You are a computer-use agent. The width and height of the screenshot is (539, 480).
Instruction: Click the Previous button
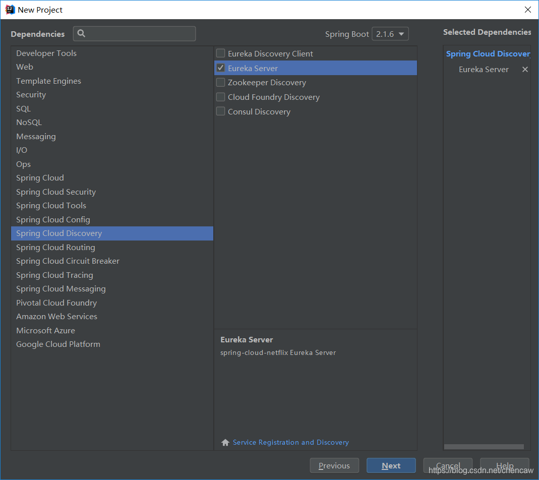point(334,465)
